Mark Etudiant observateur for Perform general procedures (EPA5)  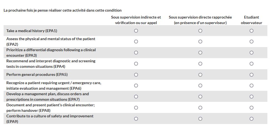(252, 74)
